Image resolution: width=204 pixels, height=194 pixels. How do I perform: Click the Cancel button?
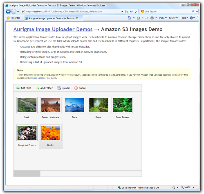pos(80,88)
